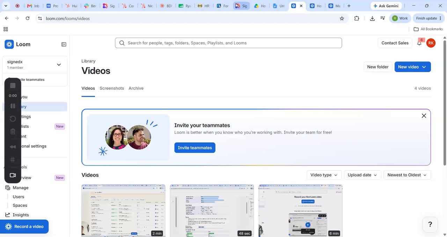Switch to the Archive tab
This screenshot has width=447, height=237.
pos(136,88)
